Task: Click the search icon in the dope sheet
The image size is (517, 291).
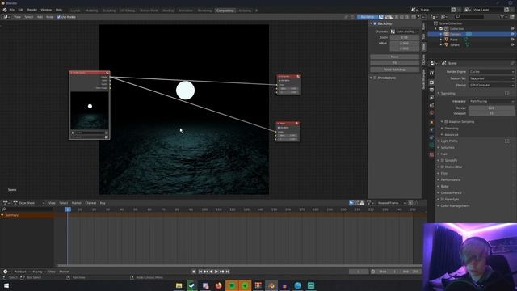Action: tap(4, 209)
